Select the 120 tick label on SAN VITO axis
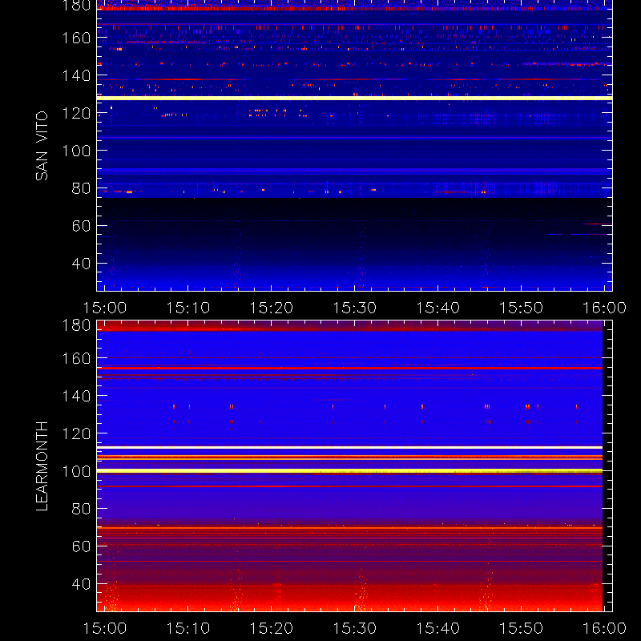The height and width of the screenshot is (641, 641). pos(76,113)
